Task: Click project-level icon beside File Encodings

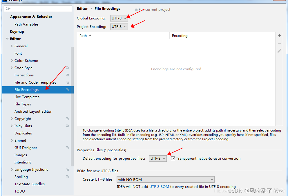Action: 67,89
